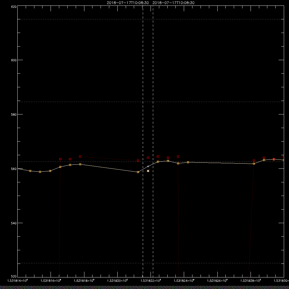The width and height of the screenshot is (289, 289).
Task: Click the 1.531814×10⁹ x-axis label
Action: point(17,281)
